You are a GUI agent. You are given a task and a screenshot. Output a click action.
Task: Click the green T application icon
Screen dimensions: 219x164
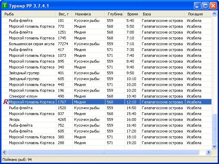[x=5, y=6]
